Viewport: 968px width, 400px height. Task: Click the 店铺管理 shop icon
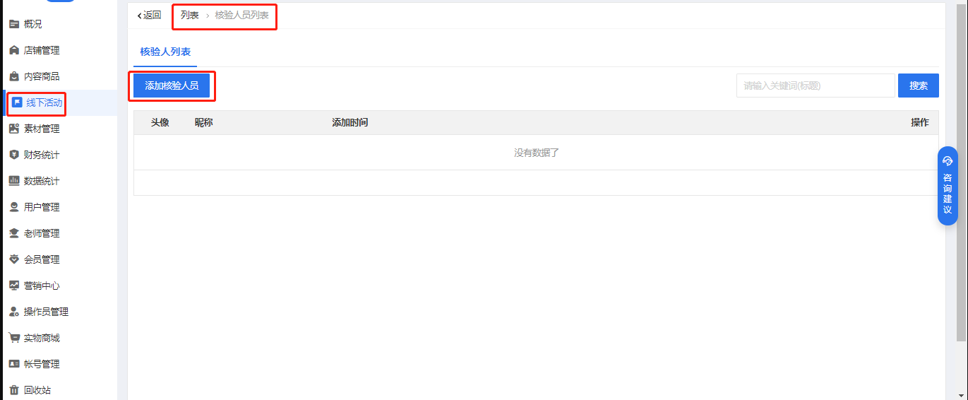(14, 50)
